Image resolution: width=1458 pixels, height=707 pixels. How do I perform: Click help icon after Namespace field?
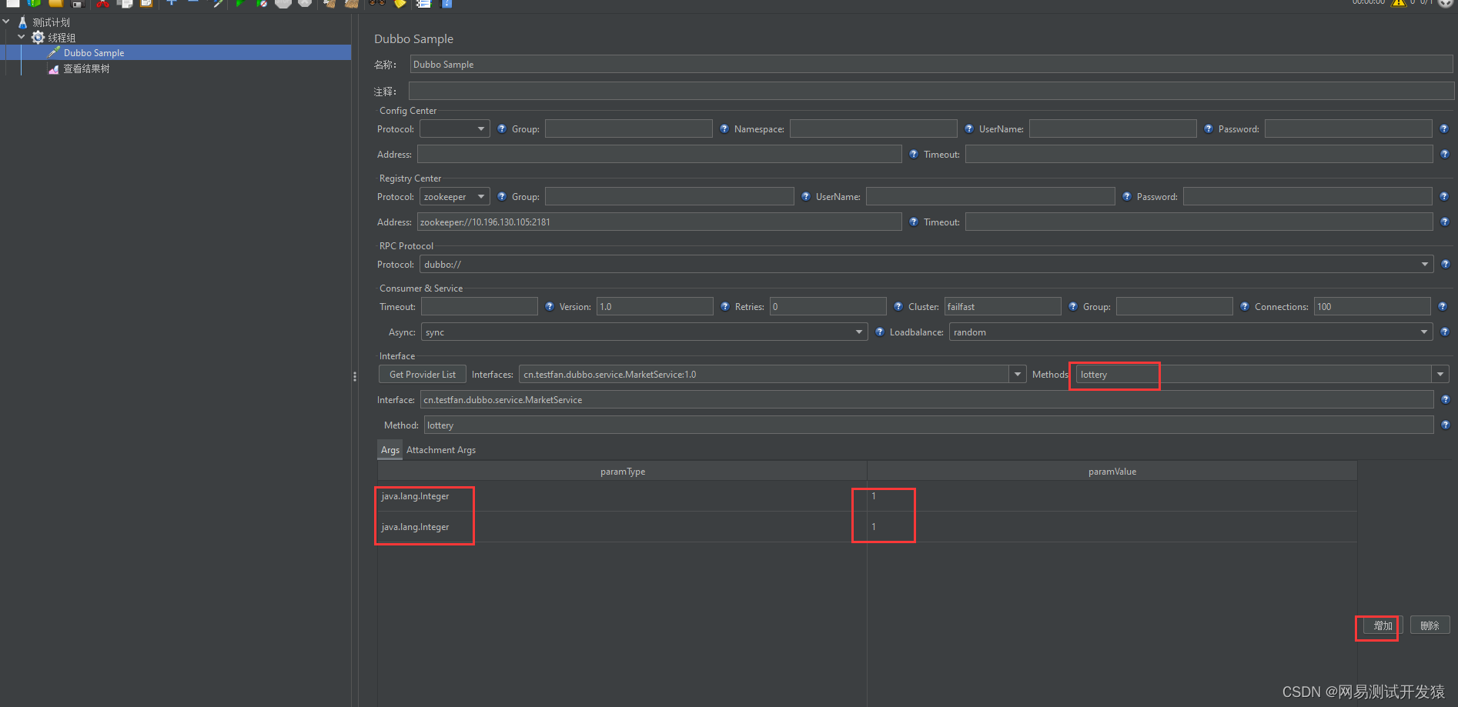tap(969, 129)
